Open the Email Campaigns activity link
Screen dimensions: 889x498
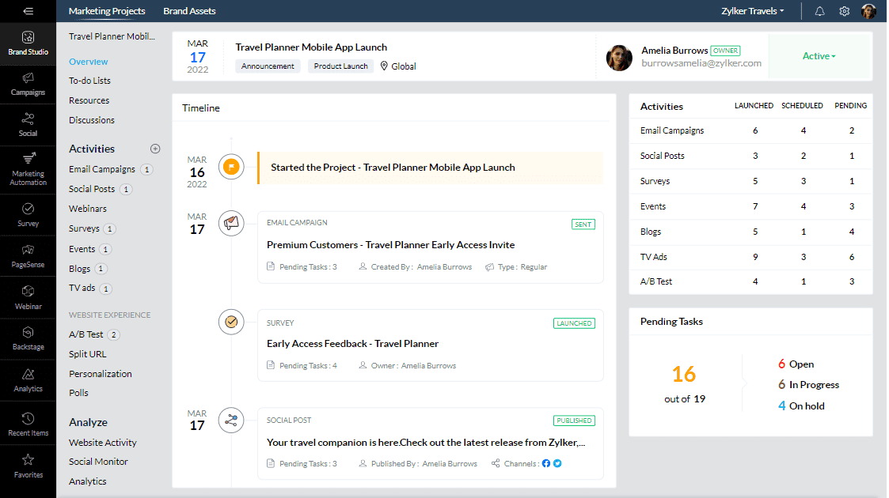point(101,169)
